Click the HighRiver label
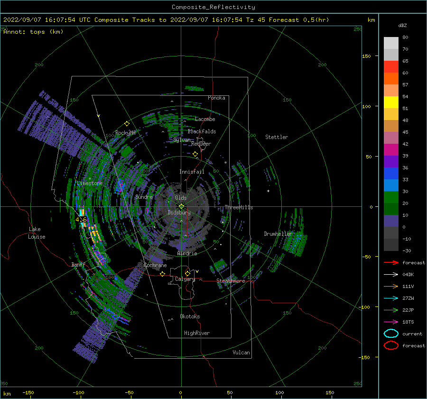This screenshot has height=399, width=427. pyautogui.click(x=197, y=333)
